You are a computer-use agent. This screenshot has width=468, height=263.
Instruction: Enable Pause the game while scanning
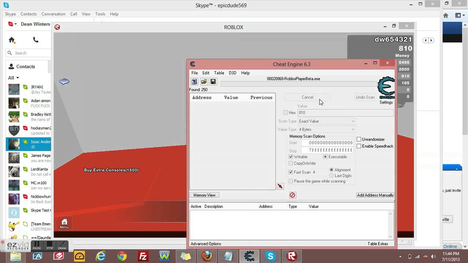[291, 181]
